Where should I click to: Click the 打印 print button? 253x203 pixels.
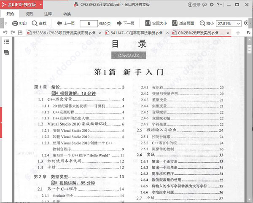[x=19, y=24]
